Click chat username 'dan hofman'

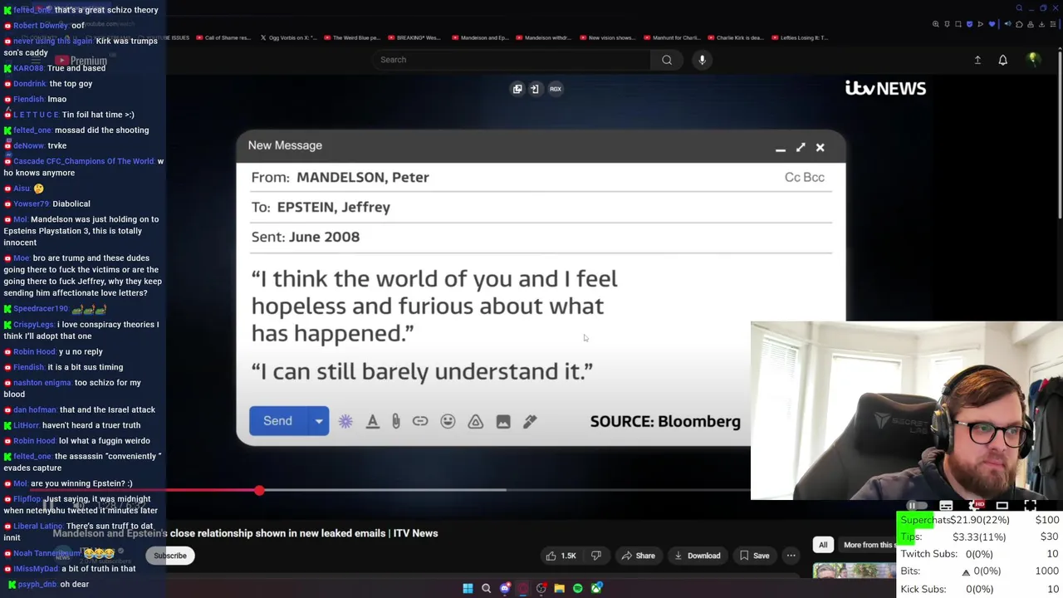pyautogui.click(x=35, y=410)
